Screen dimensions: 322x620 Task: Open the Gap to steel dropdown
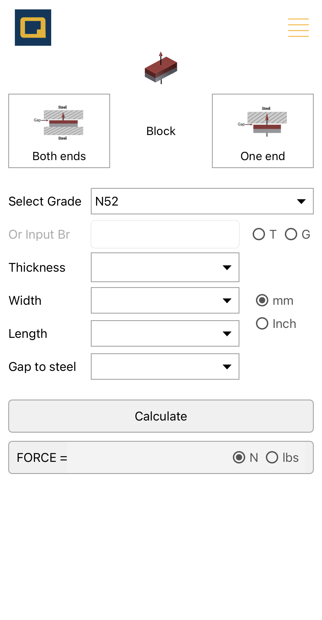coord(165,366)
